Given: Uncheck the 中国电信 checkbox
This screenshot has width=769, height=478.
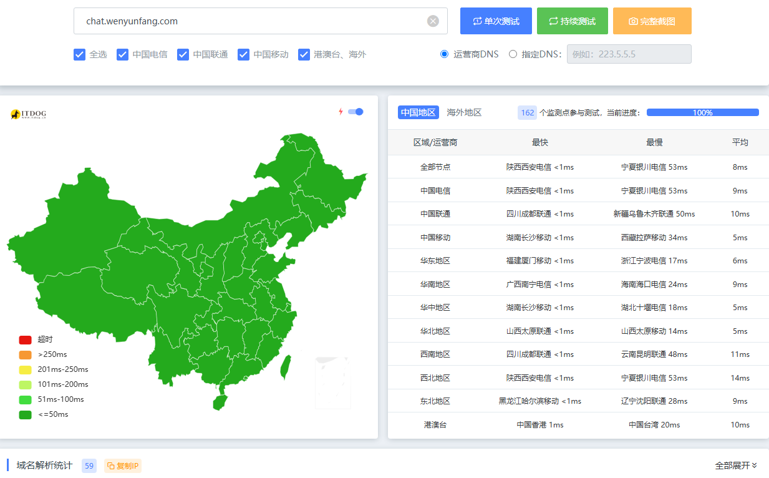Looking at the screenshot, I should [122, 54].
